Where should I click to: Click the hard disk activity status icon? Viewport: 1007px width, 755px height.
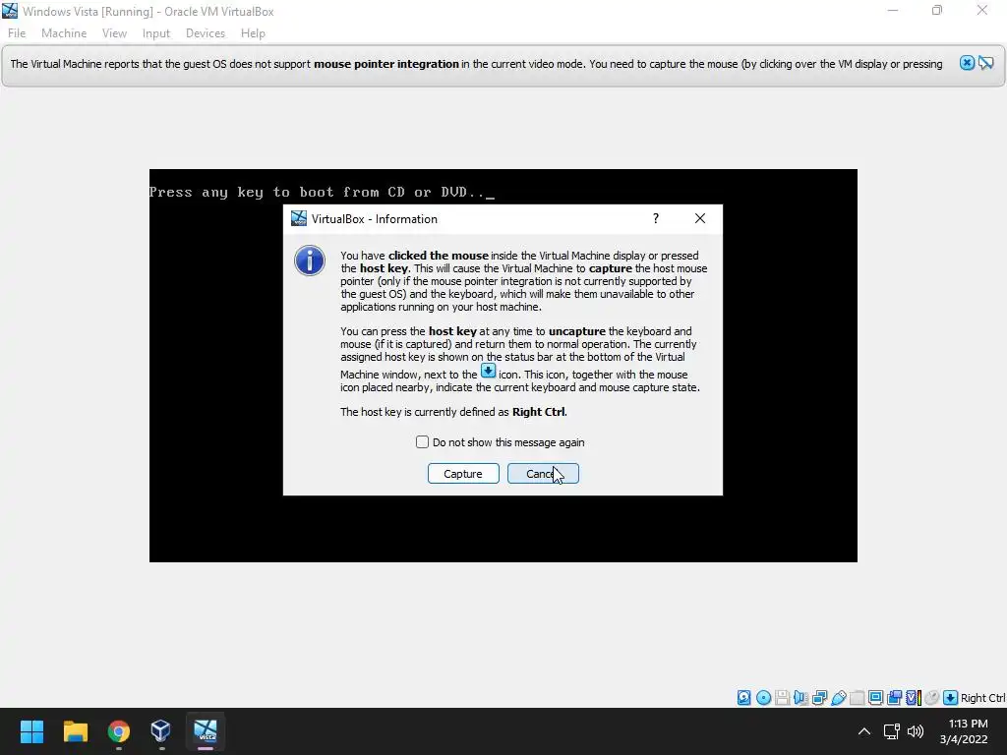tap(743, 697)
